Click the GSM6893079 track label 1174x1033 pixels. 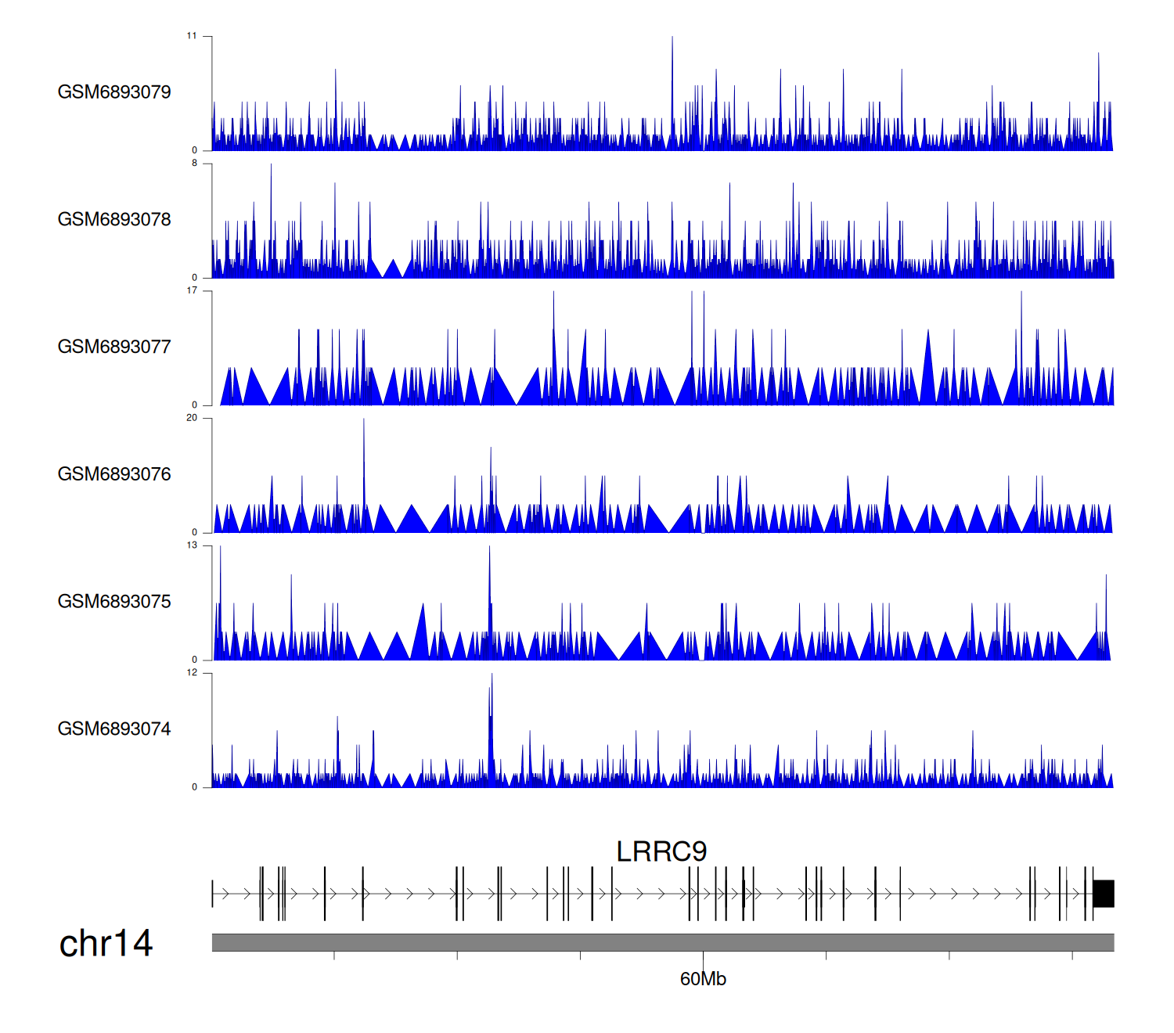coord(114,92)
